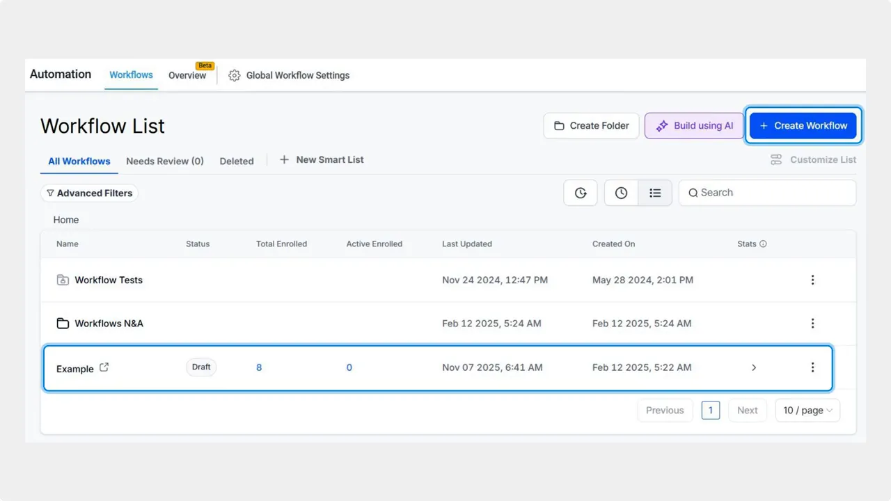Open the Global Workflow Settings gear
Screen dimensions: 891x501
pyautogui.click(x=235, y=75)
